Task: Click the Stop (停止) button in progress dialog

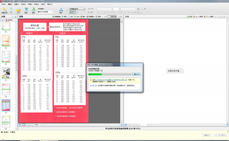Action: (x=136, y=74)
